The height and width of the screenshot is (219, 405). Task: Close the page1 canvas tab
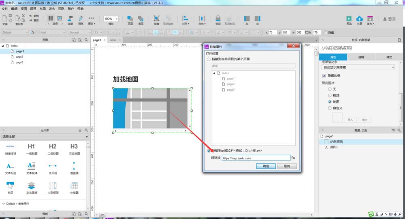pyautogui.click(x=104, y=40)
